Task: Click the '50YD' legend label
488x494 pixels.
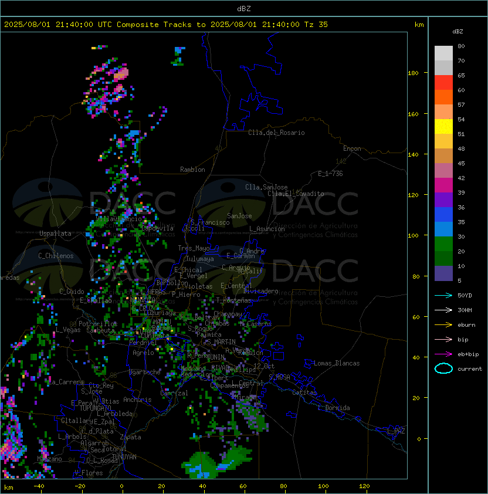Action: 465,295
